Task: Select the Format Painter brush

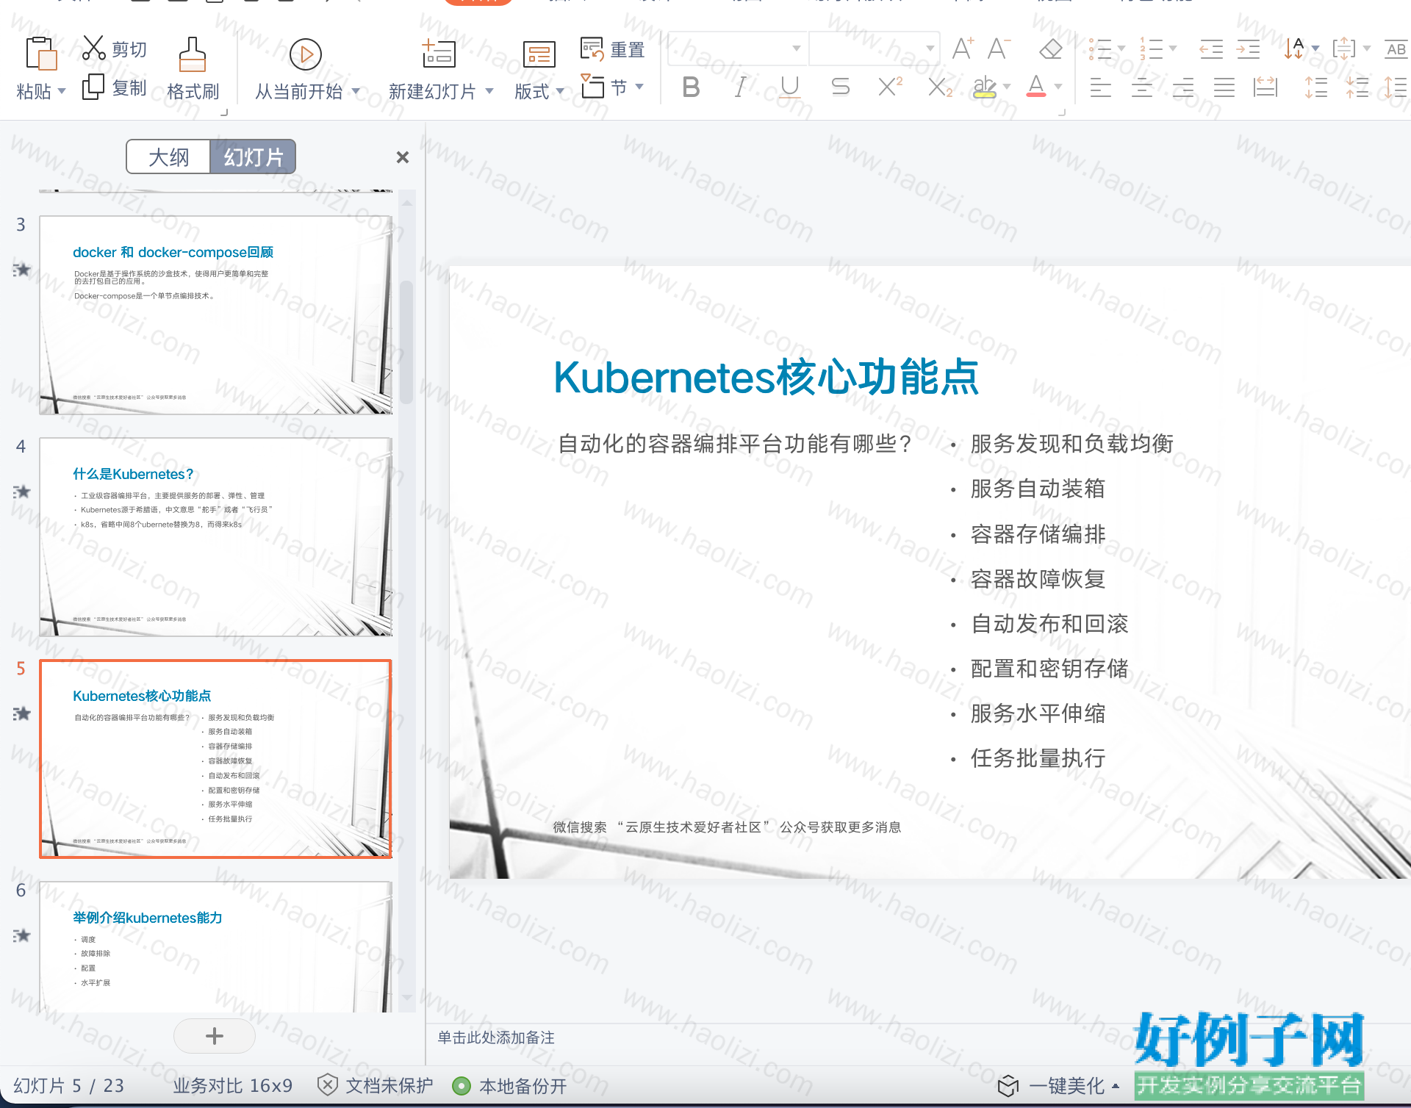Action: point(193,54)
